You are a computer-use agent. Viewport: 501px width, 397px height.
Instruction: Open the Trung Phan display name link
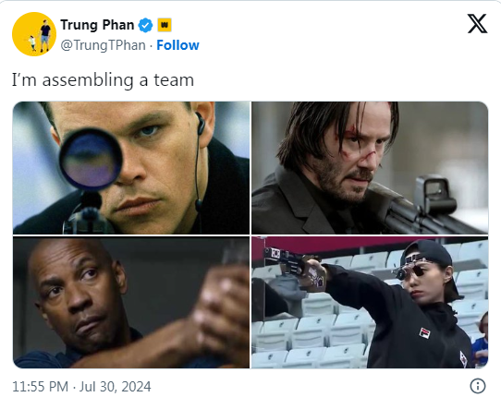pos(97,25)
